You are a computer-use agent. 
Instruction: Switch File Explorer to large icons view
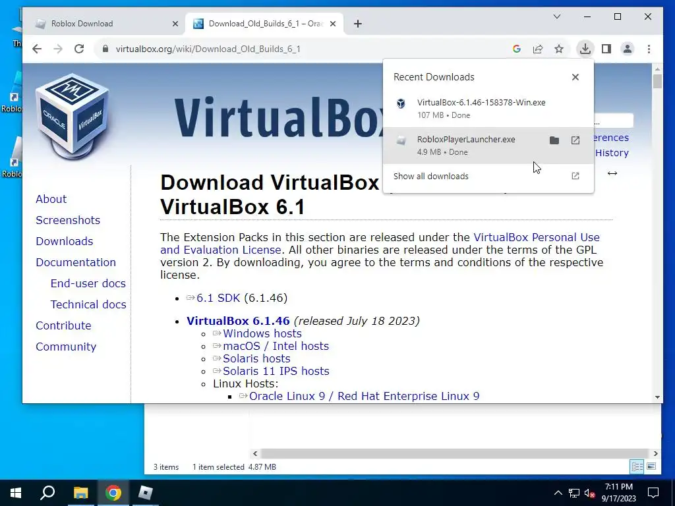point(651,466)
